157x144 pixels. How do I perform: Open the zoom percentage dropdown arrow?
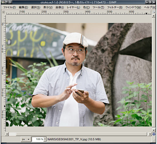[x=45, y=139]
